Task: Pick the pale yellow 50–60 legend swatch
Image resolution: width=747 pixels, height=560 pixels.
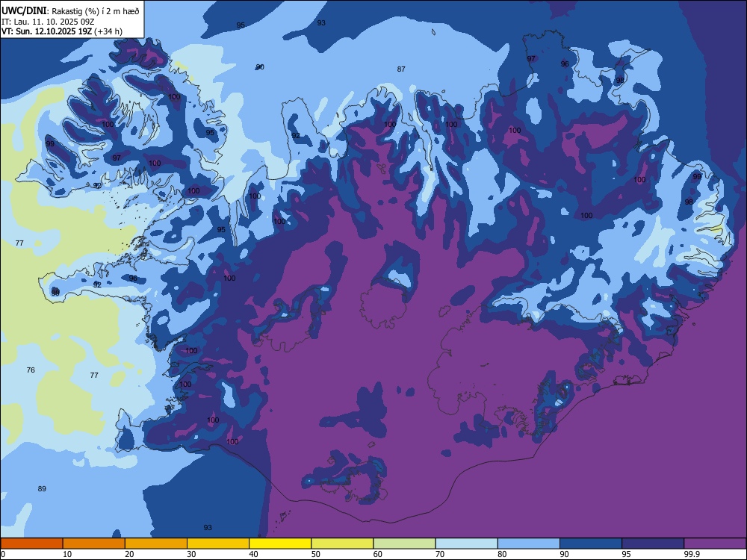Action: (x=343, y=544)
